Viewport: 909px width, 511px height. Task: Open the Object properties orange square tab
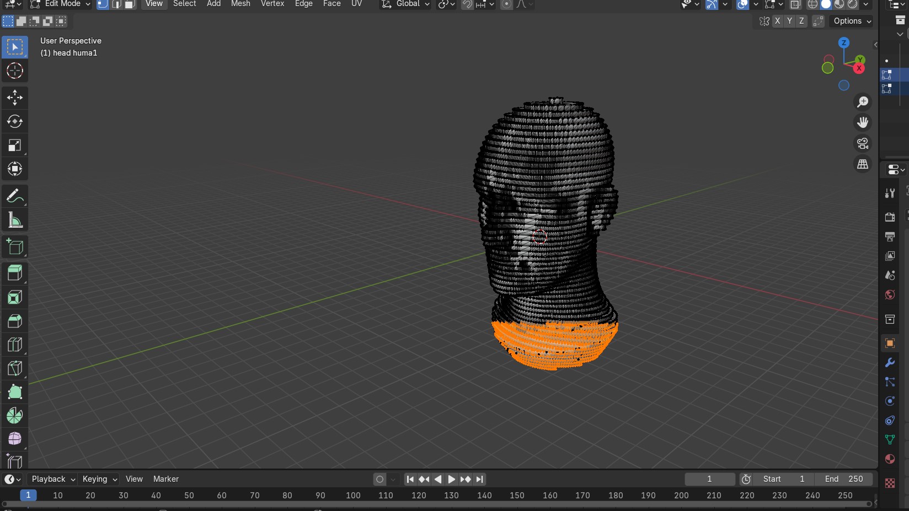[x=890, y=343]
